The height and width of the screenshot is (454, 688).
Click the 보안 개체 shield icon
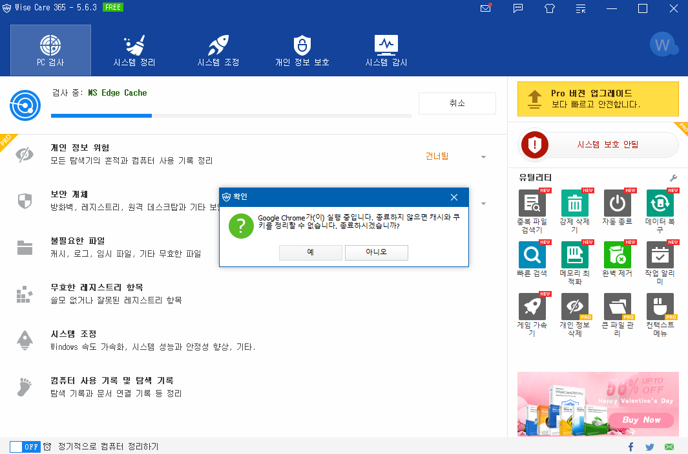25,201
